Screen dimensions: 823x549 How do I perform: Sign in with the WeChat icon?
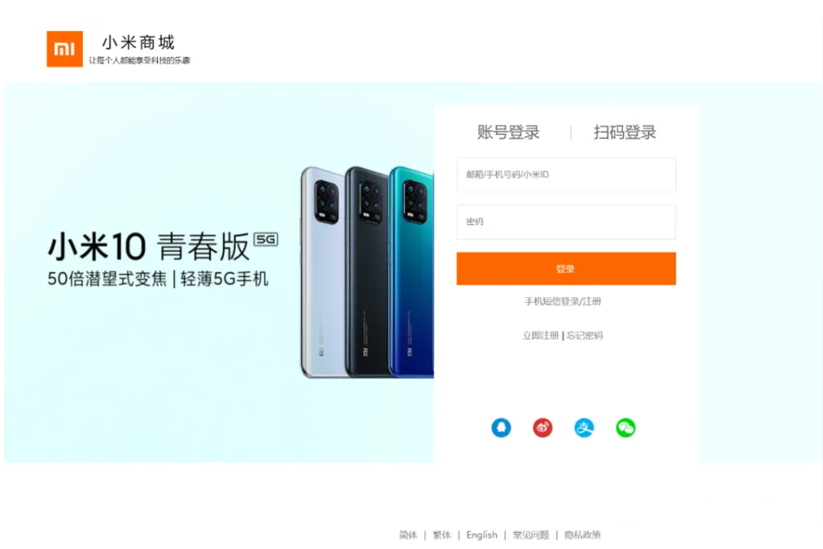coord(625,427)
